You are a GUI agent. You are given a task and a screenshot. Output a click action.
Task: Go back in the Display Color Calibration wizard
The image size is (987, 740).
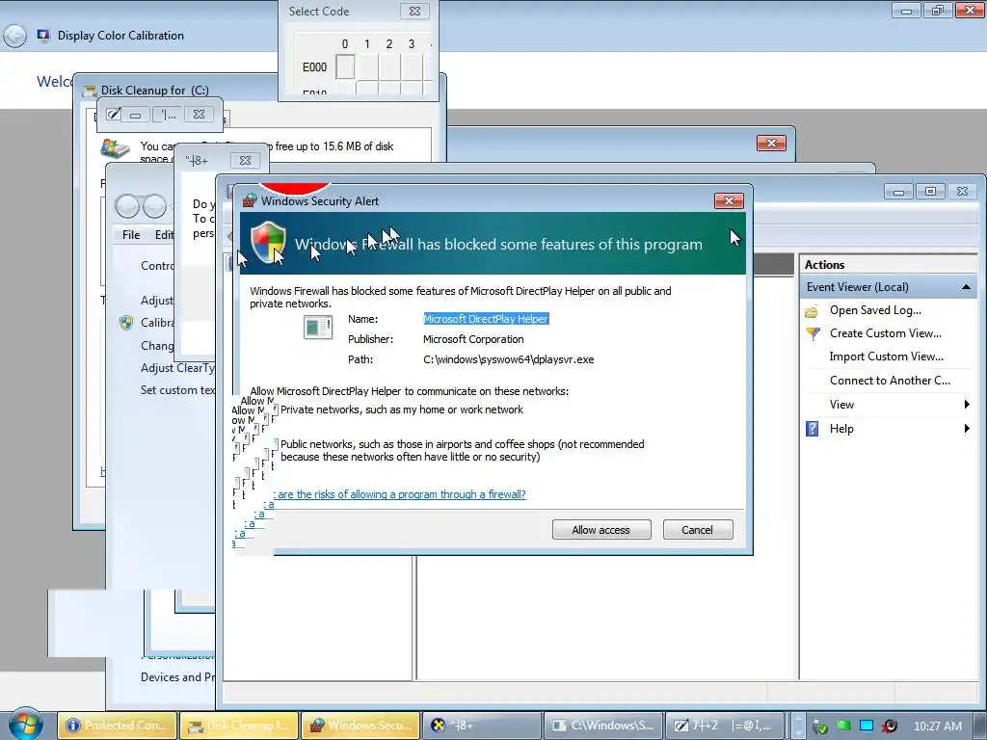pyautogui.click(x=13, y=36)
